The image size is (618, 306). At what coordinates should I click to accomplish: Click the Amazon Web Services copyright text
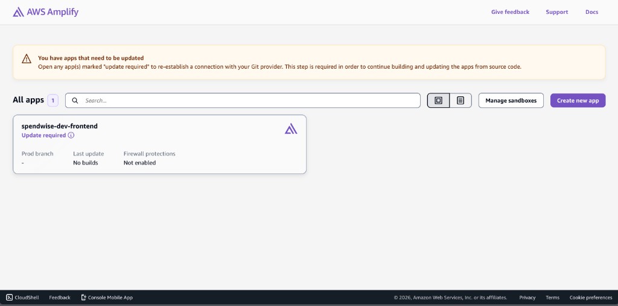[450, 298]
